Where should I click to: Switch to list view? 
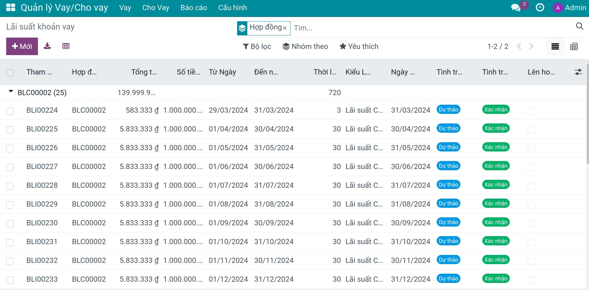tap(555, 46)
